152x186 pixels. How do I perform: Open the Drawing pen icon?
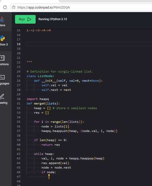tap(2, 97)
